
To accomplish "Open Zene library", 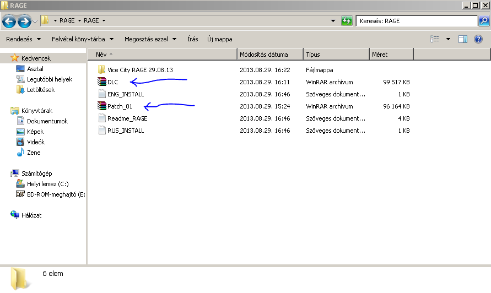I will pos(34,153).
